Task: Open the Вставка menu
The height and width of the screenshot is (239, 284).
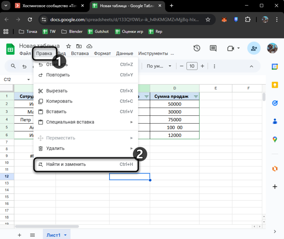Action: (x=80, y=53)
